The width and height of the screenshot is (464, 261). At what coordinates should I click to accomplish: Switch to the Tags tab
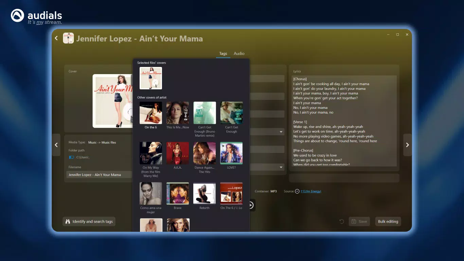pos(223,53)
